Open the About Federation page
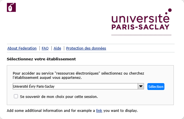The width and height of the screenshot is (184, 119). click(x=22, y=48)
